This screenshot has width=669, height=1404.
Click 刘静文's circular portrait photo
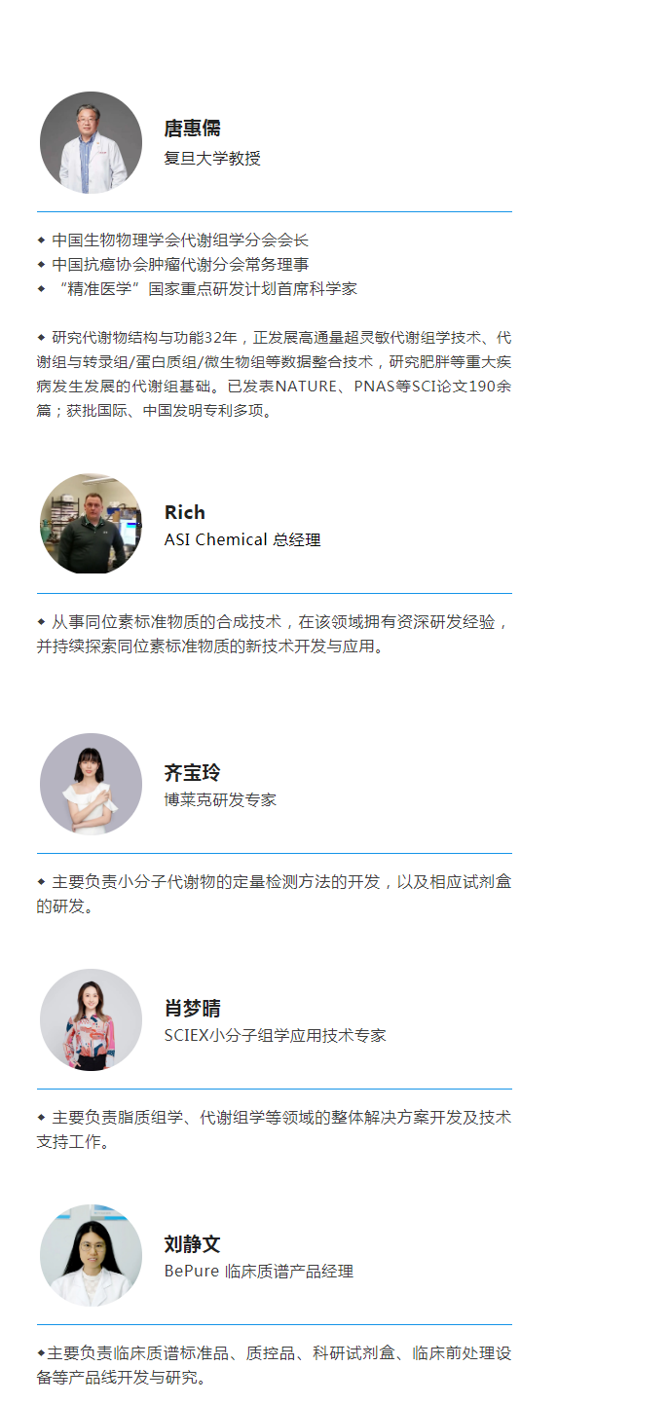point(91,1256)
